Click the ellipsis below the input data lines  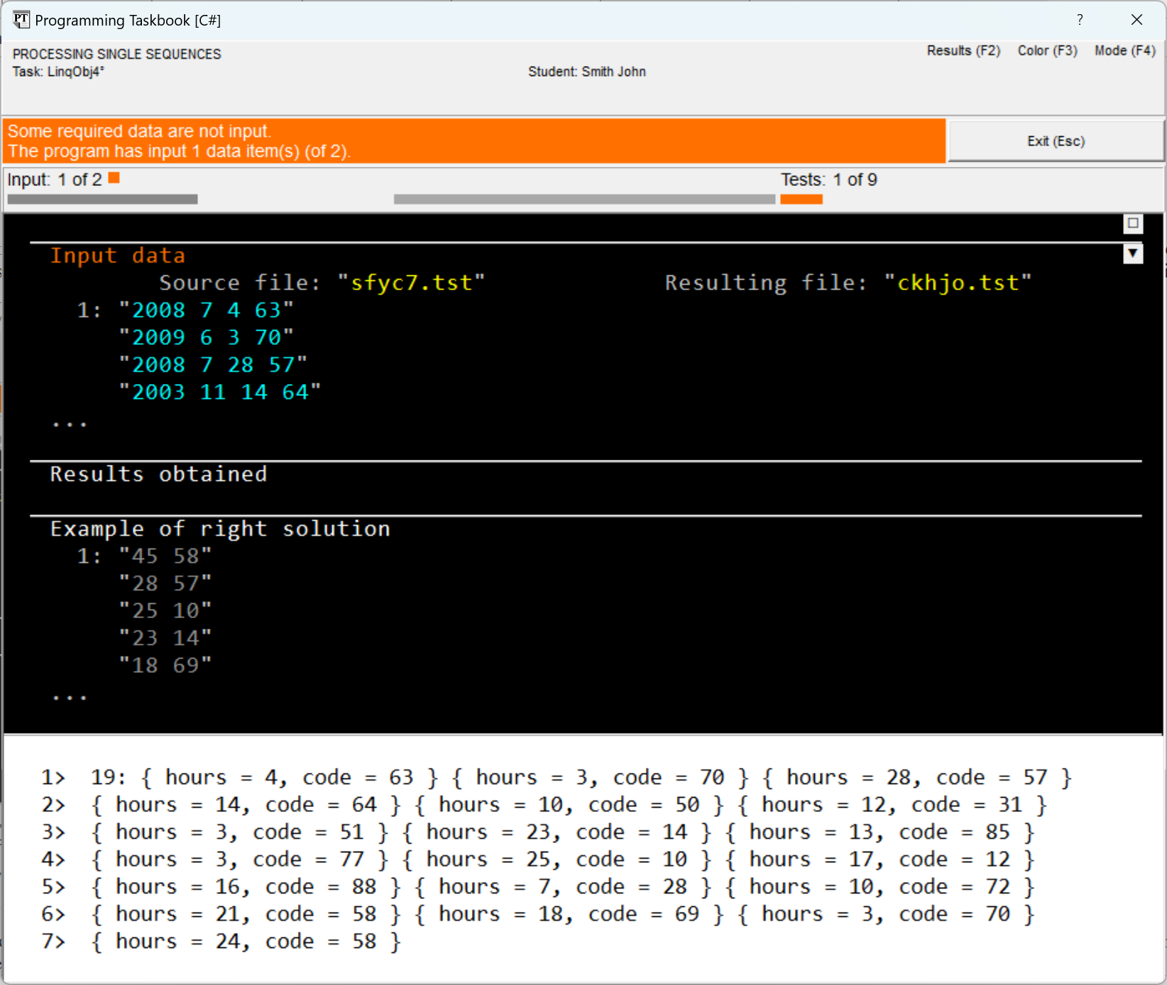tap(70, 424)
